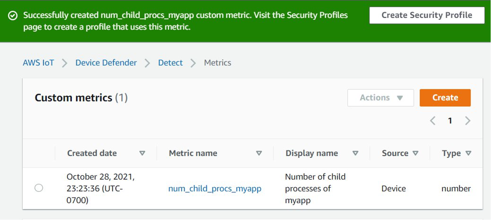Select the num_child_procs_myapp row radio button
The width and height of the screenshot is (491, 220).
[39, 188]
